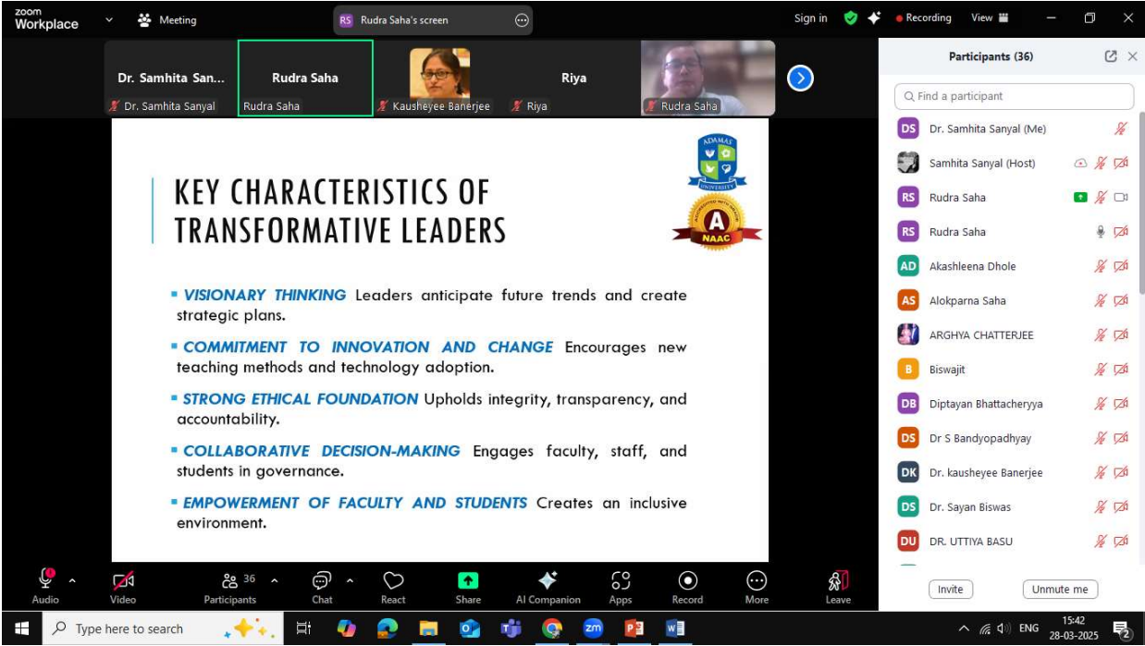The image size is (1145, 646).
Task: Open the Apps panel
Action: coord(621,587)
